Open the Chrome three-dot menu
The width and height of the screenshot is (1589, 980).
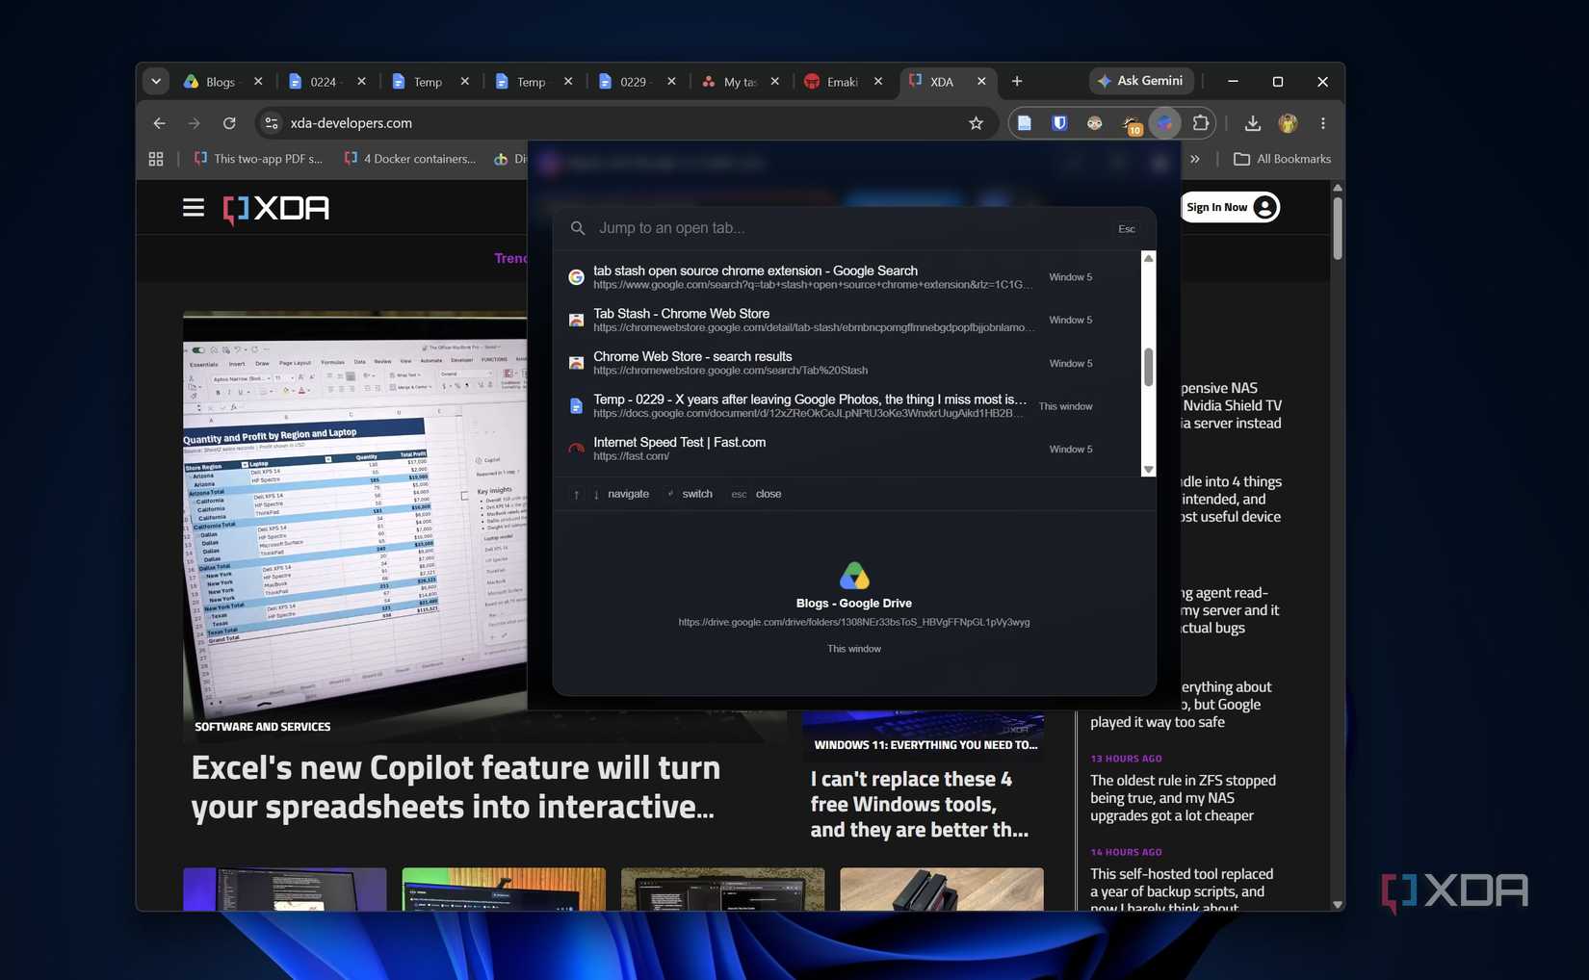(1323, 123)
